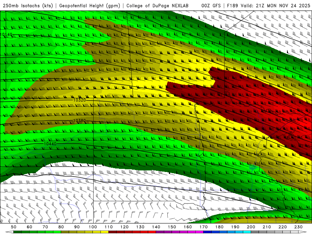
Task: Click the 60 value on the color scale
Action: (30, 227)
